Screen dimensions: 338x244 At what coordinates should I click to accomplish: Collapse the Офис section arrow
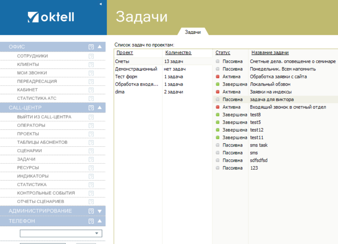coord(100,47)
